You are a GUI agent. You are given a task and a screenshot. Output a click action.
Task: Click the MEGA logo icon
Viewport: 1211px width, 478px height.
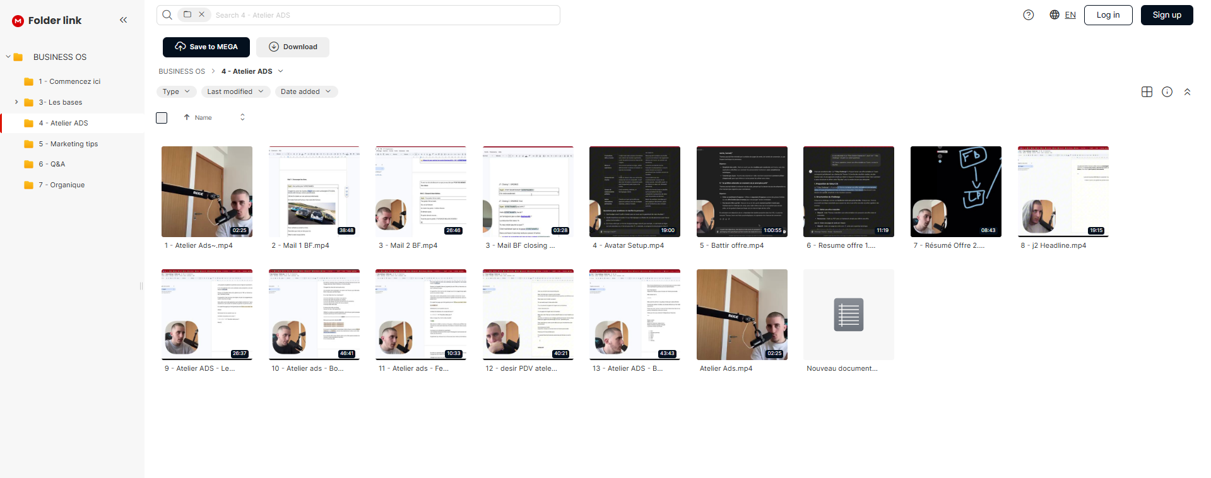pyautogui.click(x=18, y=21)
